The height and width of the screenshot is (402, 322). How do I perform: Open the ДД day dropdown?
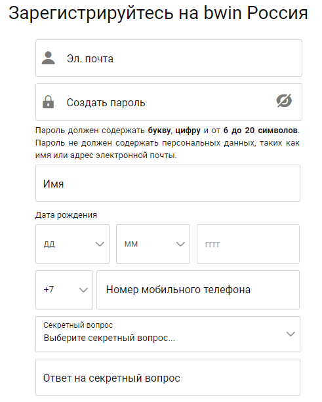72,244
